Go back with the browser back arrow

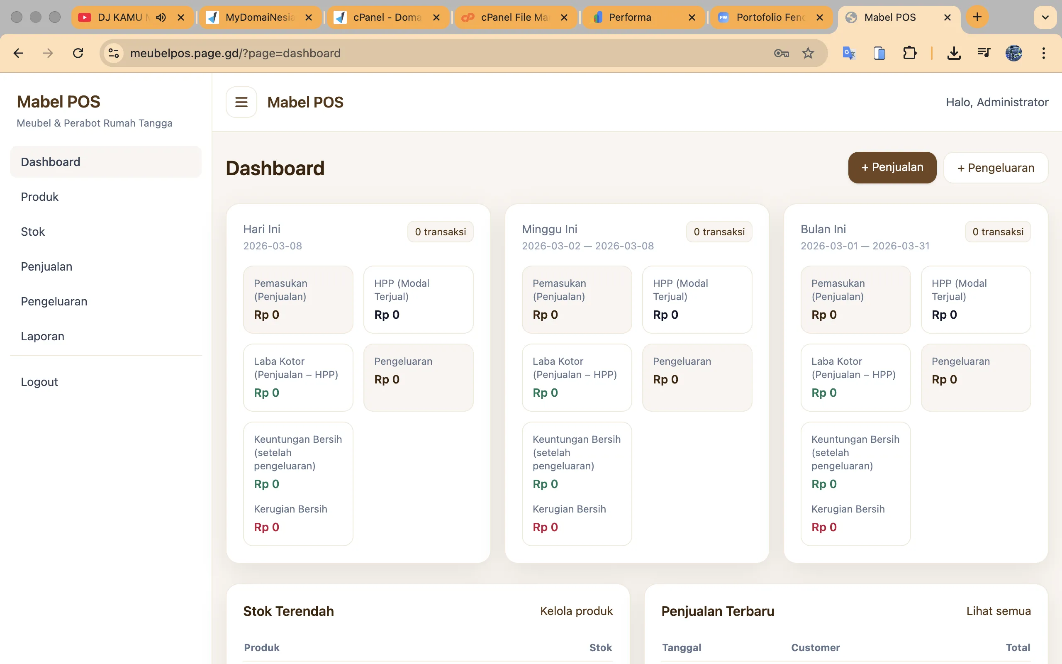[x=18, y=53]
